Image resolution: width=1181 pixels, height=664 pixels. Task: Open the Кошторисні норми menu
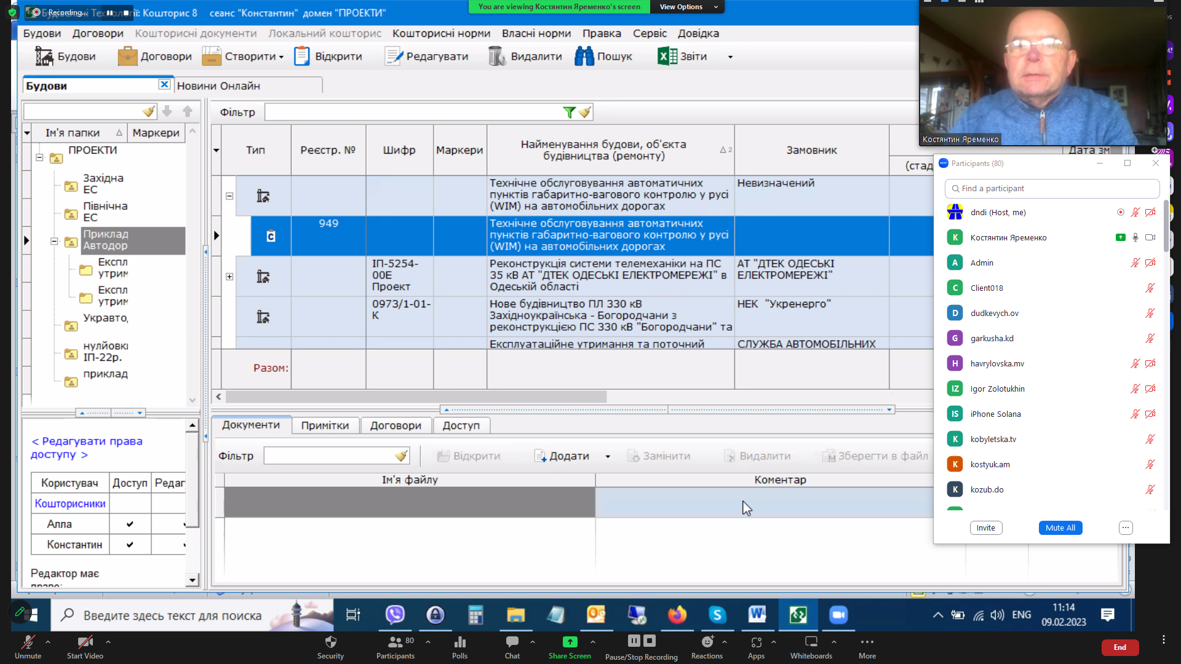point(441,33)
